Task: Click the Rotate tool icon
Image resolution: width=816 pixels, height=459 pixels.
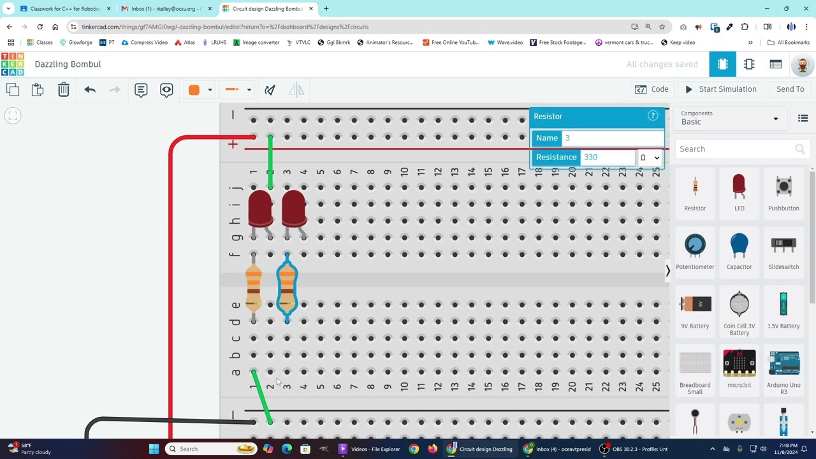Action: (x=270, y=90)
